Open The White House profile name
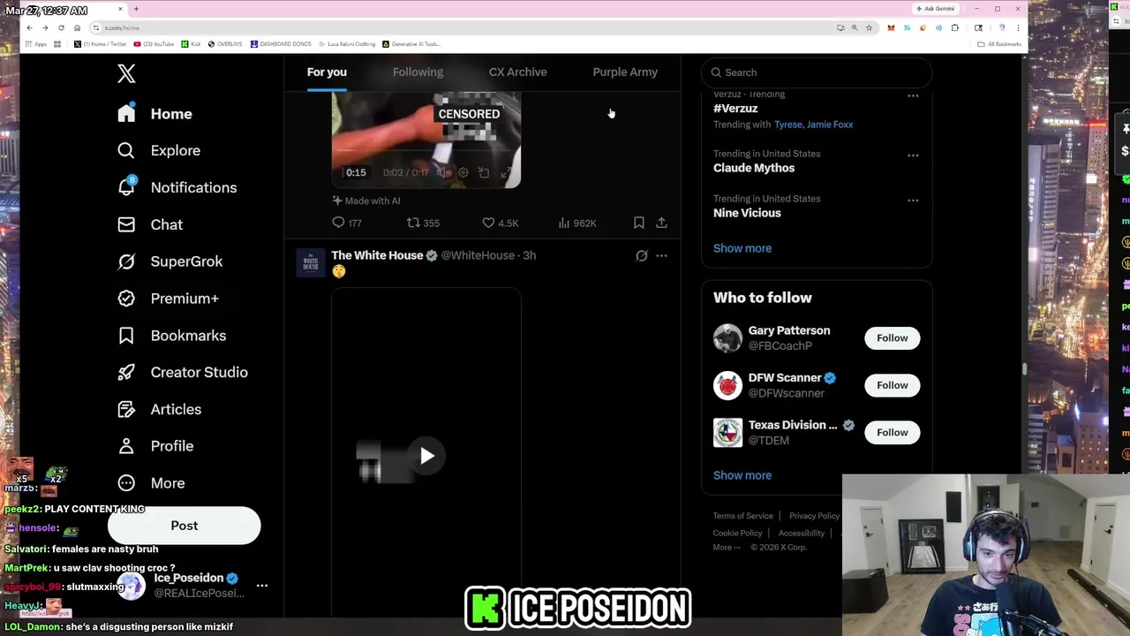The image size is (1130, 636). click(x=377, y=255)
